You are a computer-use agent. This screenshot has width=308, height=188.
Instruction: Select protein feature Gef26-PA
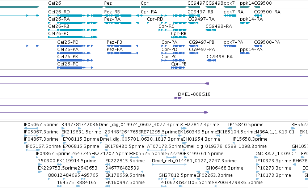pyautogui.click(x=68, y=50)
